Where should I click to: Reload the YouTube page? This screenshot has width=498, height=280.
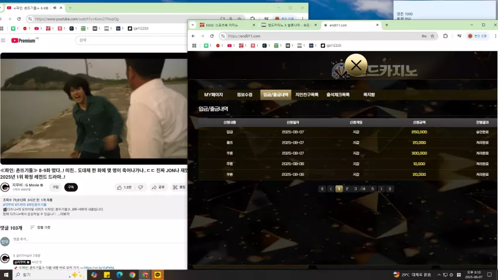(x=19, y=19)
